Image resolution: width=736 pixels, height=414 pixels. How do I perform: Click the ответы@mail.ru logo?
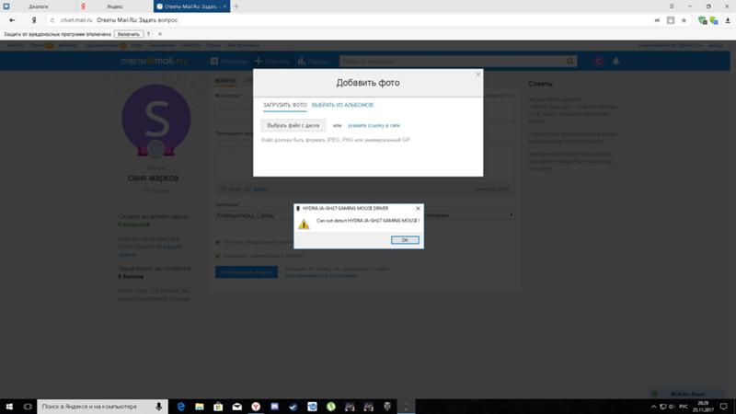pos(153,61)
